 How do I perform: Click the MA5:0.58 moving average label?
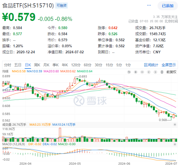click(19, 71)
